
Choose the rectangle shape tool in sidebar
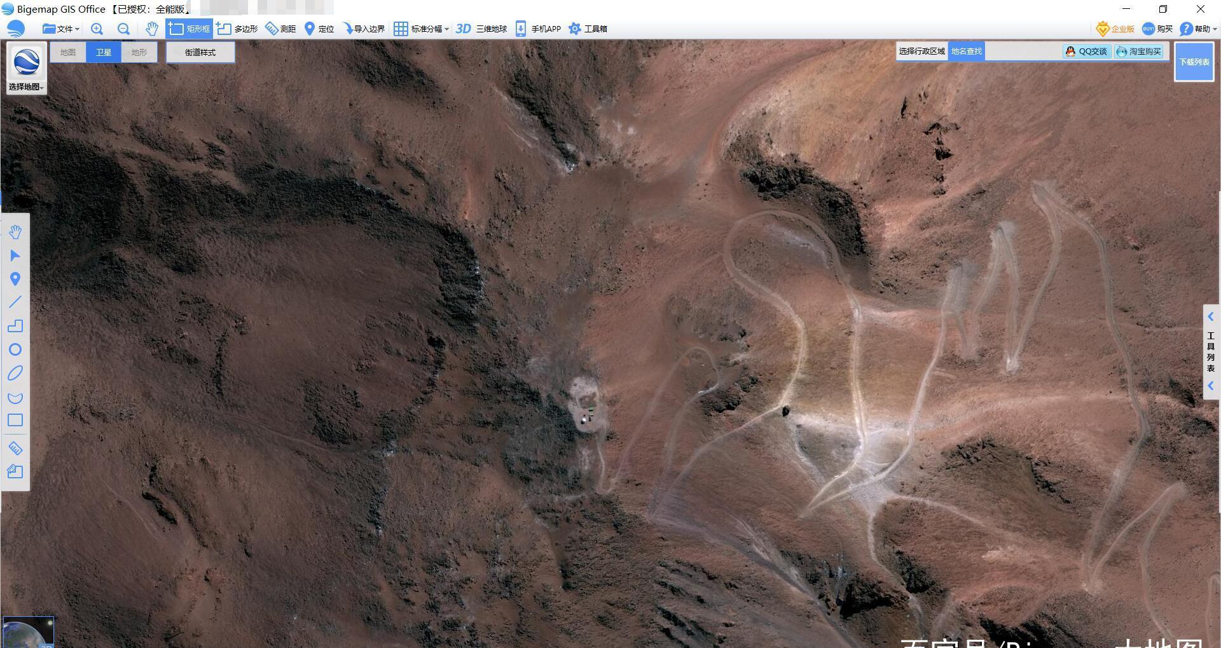[x=15, y=421]
